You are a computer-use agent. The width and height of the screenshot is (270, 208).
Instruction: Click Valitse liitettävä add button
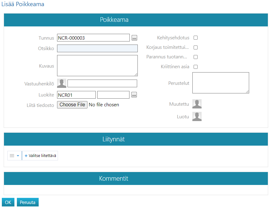40,156
